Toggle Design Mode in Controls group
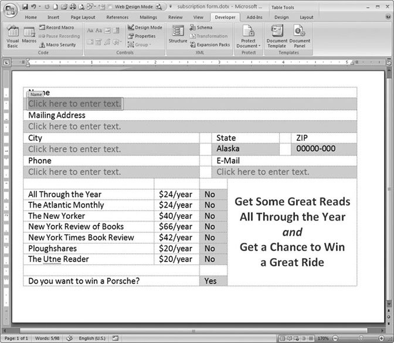The image size is (394, 343). click(145, 28)
